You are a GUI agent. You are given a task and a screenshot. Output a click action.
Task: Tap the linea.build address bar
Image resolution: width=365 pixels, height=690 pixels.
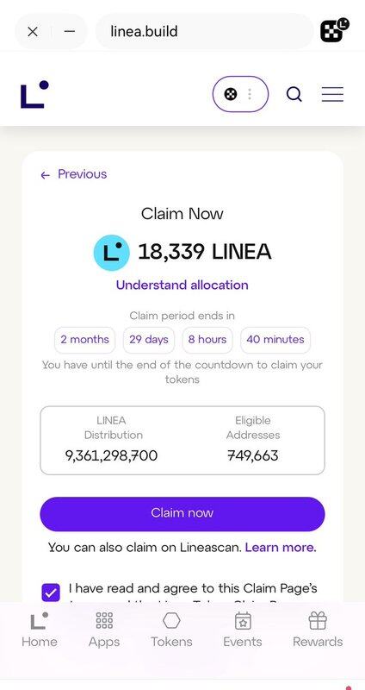[204, 32]
